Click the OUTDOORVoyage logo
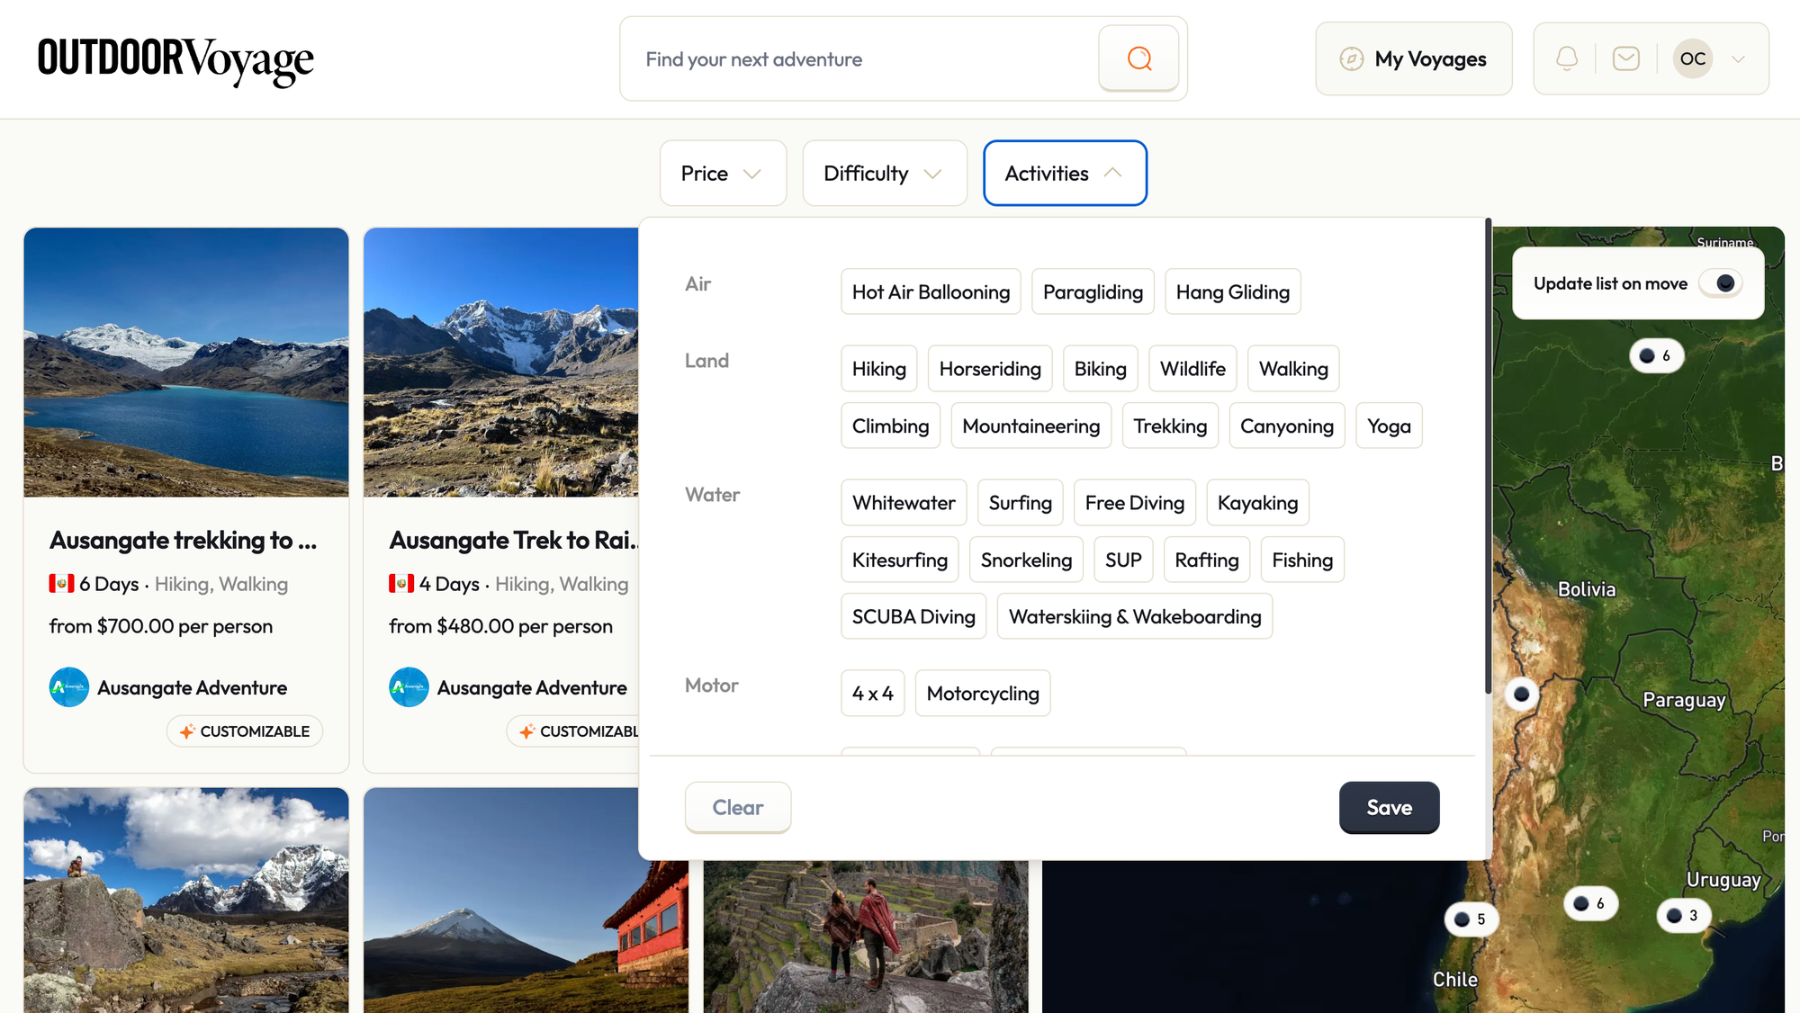Viewport: 1800px width, 1013px height. coord(175,59)
